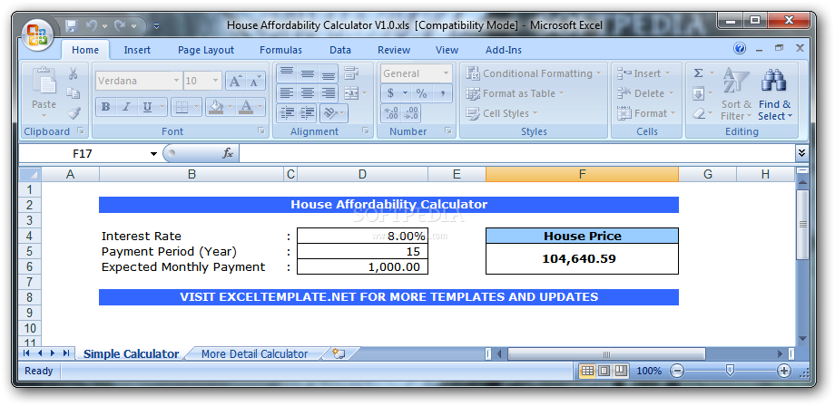Click Format button in Cells group
The height and width of the screenshot is (406, 835).
coord(646,113)
